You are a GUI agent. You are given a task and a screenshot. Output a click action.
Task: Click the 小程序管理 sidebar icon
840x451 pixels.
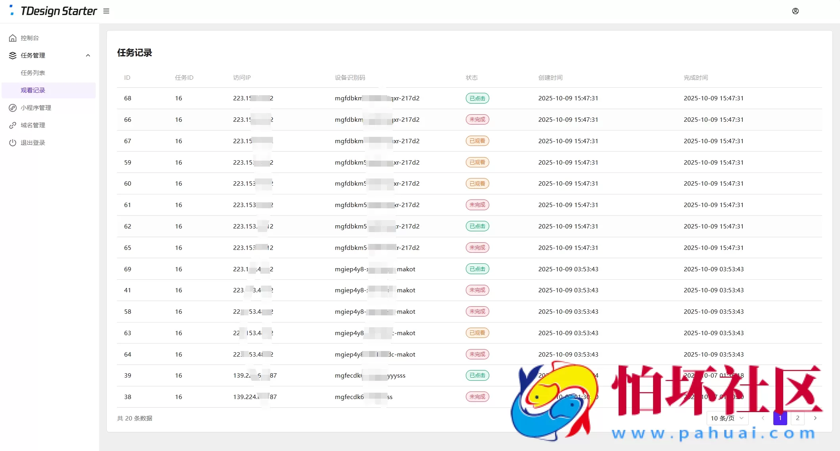pos(13,108)
